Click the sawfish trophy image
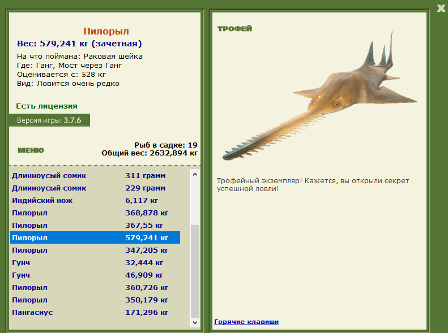448x333 pixels. pos(319,96)
